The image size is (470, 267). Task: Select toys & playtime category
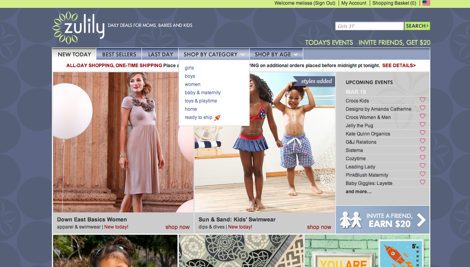(x=201, y=101)
